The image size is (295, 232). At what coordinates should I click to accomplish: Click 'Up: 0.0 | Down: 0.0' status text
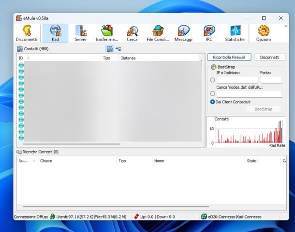(158, 217)
